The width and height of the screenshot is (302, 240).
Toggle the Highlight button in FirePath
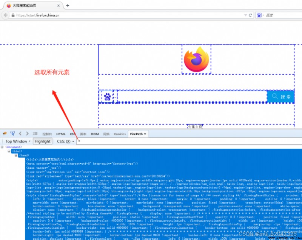[x=42, y=141]
